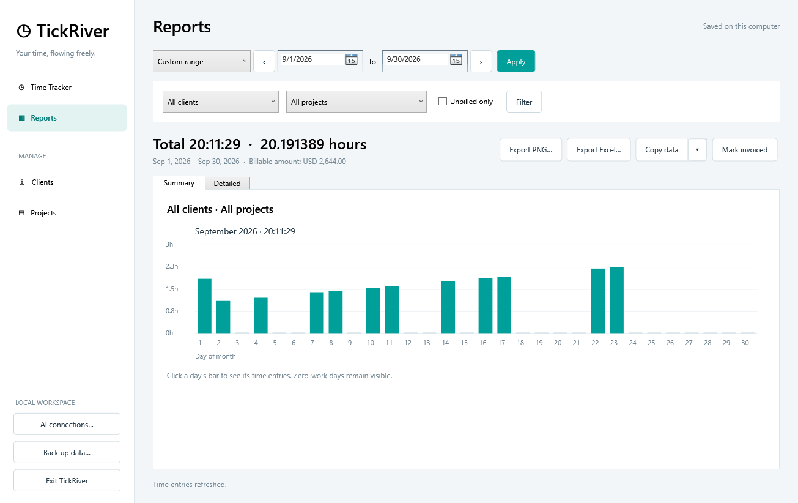Select the day 11 bar in chart
798x503 pixels.
tap(392, 310)
